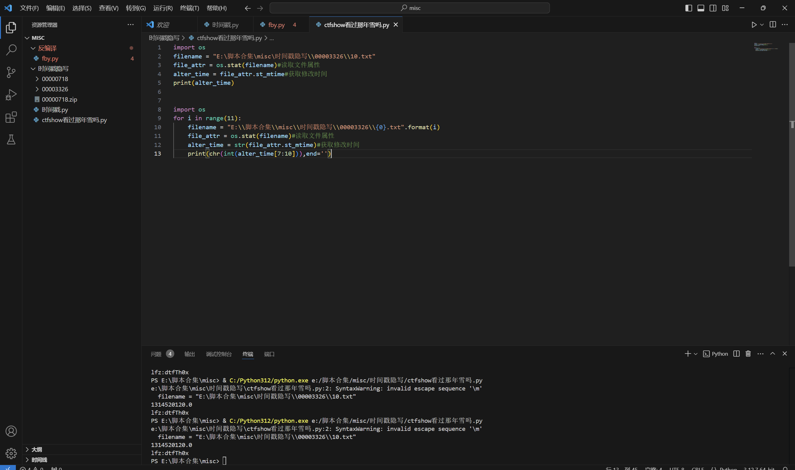Image resolution: width=795 pixels, height=470 pixels.
Task: Open the 查看(V) menu
Action: (109, 8)
